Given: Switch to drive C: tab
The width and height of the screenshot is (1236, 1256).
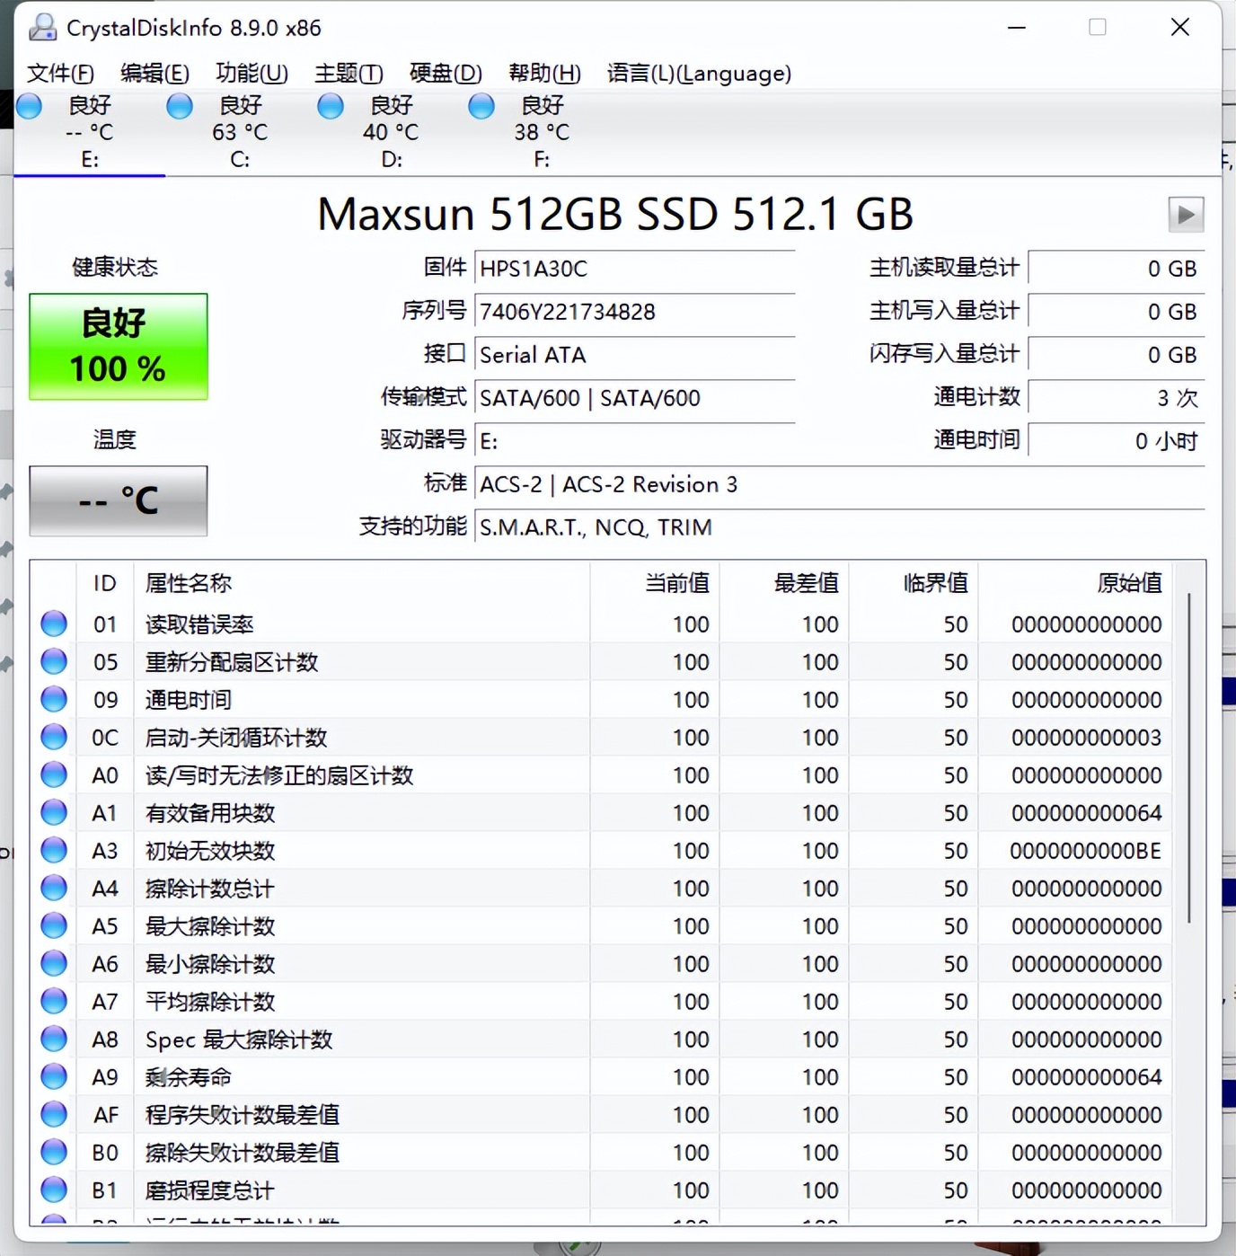Looking at the screenshot, I should tap(239, 130).
